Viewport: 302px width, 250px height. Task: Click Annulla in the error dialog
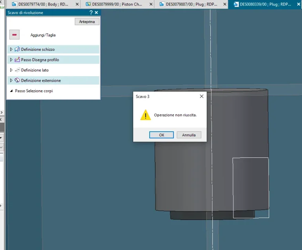point(189,135)
